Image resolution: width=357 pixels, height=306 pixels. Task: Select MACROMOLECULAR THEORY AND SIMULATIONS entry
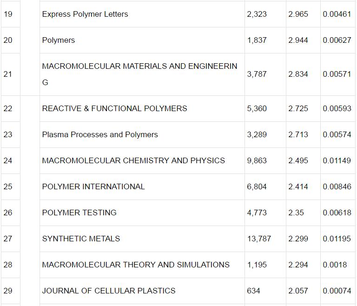click(136, 265)
